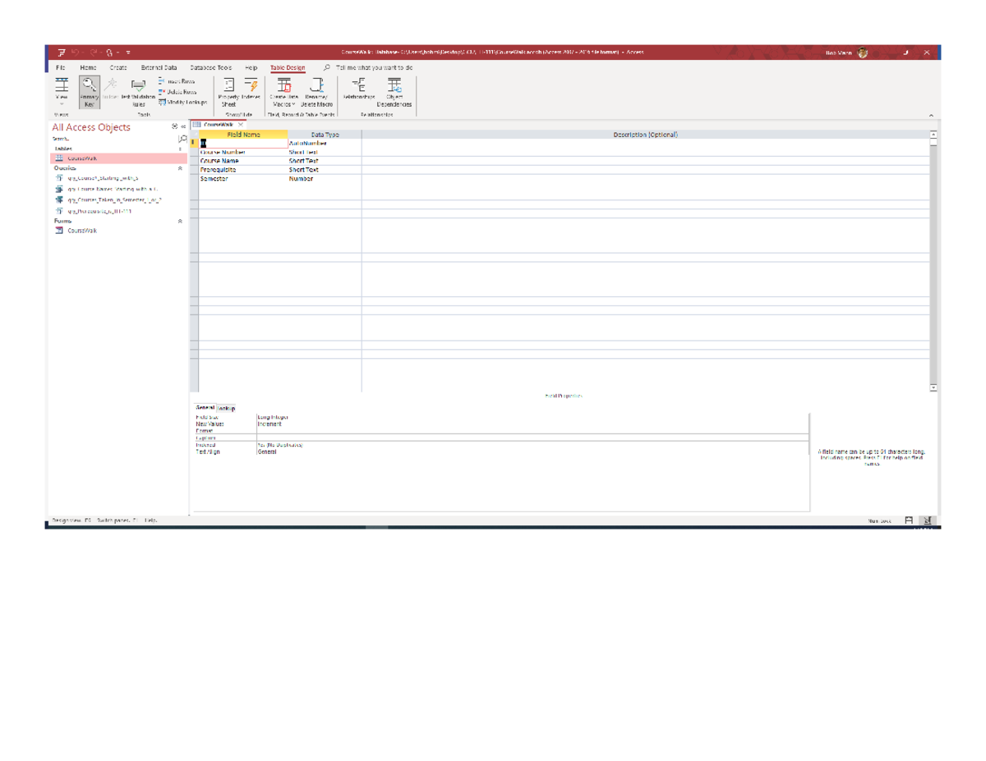
Task: Click the Indexes ribbon icon
Action: click(x=251, y=91)
